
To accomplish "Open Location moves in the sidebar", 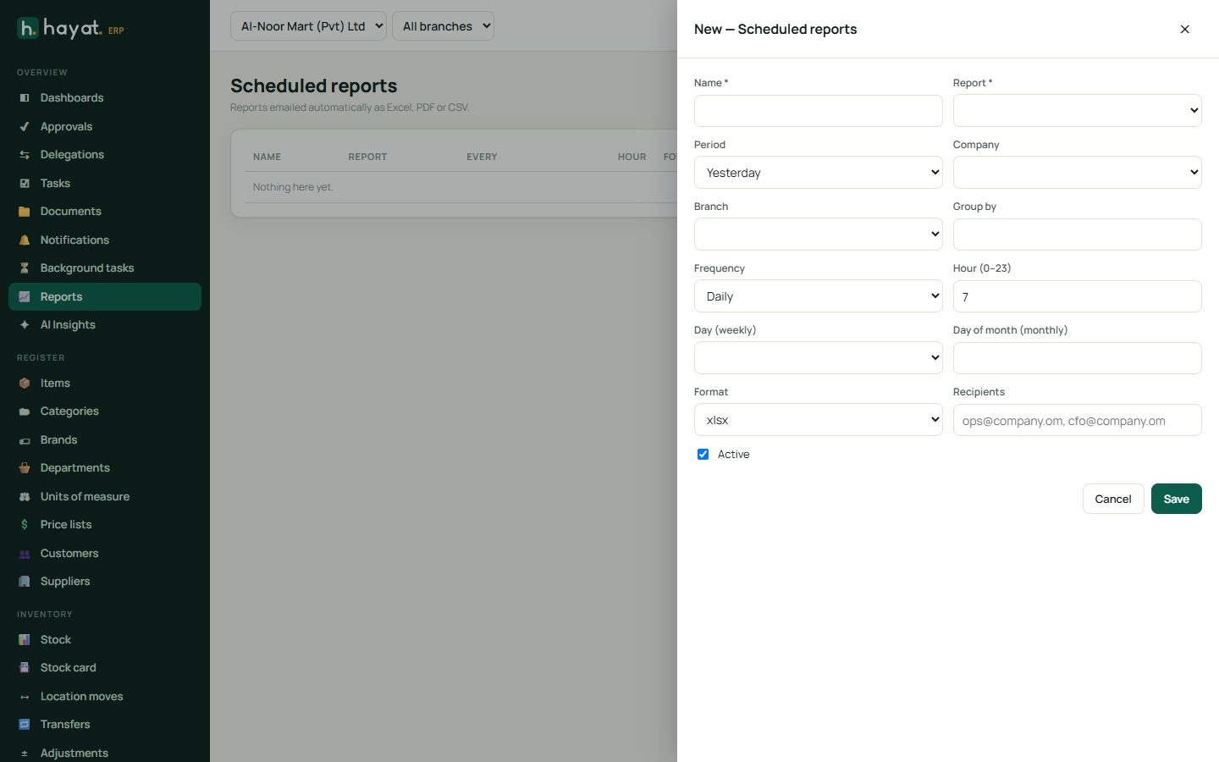I will click(105, 697).
